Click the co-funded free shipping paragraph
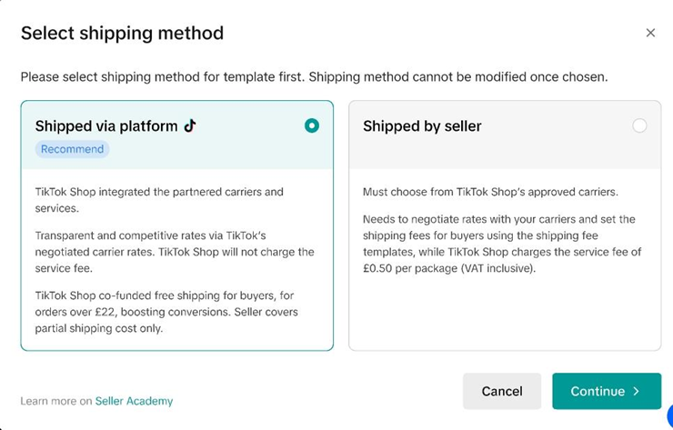Screen dimensions: 673x430 173,312
